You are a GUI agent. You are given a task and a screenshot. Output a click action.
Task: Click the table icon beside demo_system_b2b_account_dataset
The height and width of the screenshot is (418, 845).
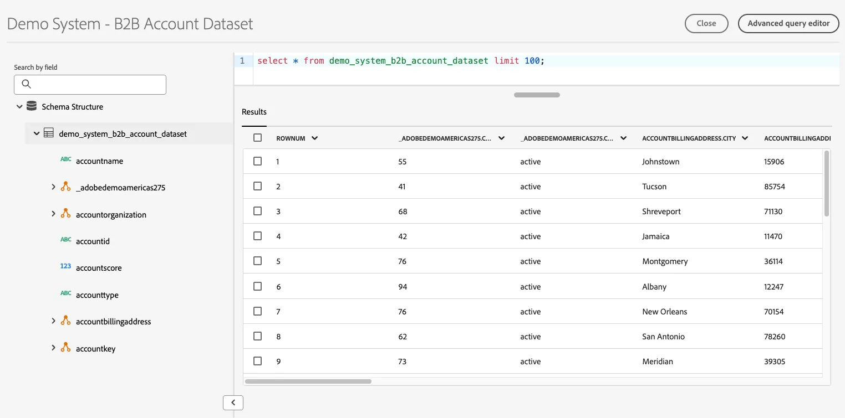(x=49, y=133)
